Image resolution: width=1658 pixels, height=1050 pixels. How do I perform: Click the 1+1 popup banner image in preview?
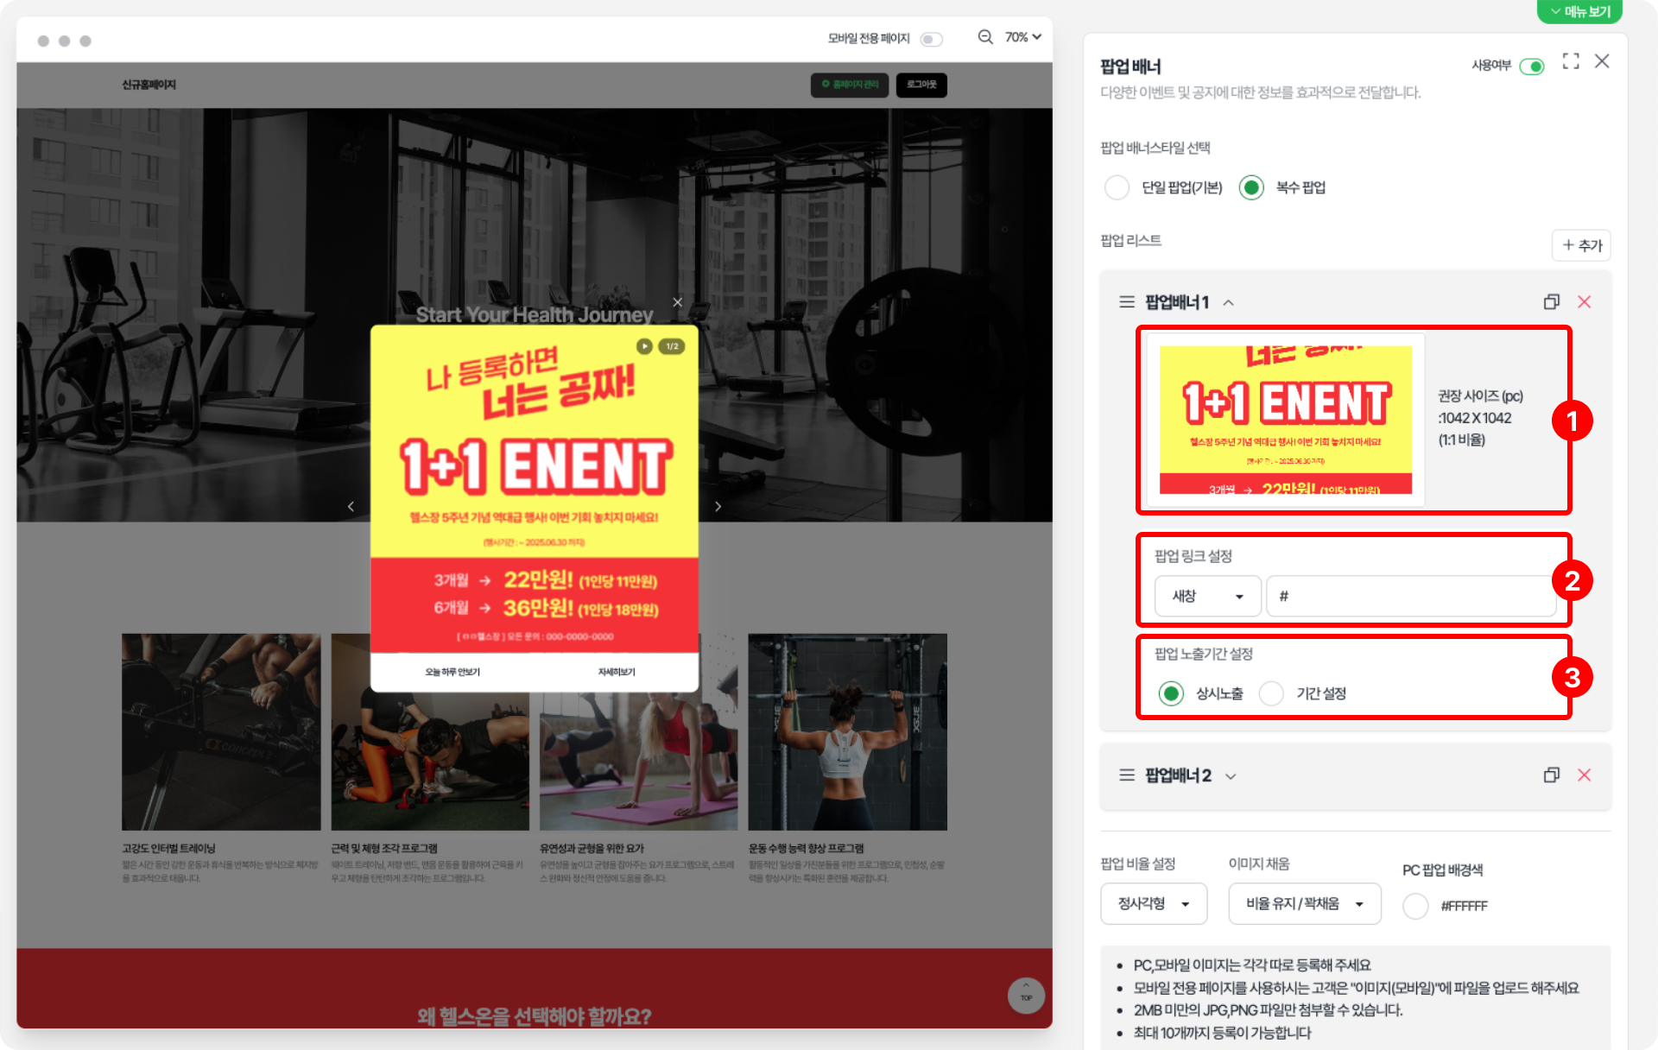535,489
